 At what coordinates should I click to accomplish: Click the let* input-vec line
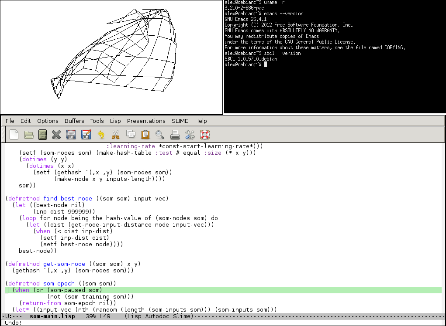tap(145, 309)
